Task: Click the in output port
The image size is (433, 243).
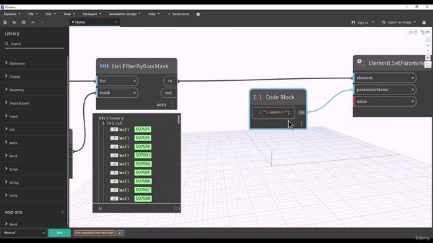Action: pos(170,81)
